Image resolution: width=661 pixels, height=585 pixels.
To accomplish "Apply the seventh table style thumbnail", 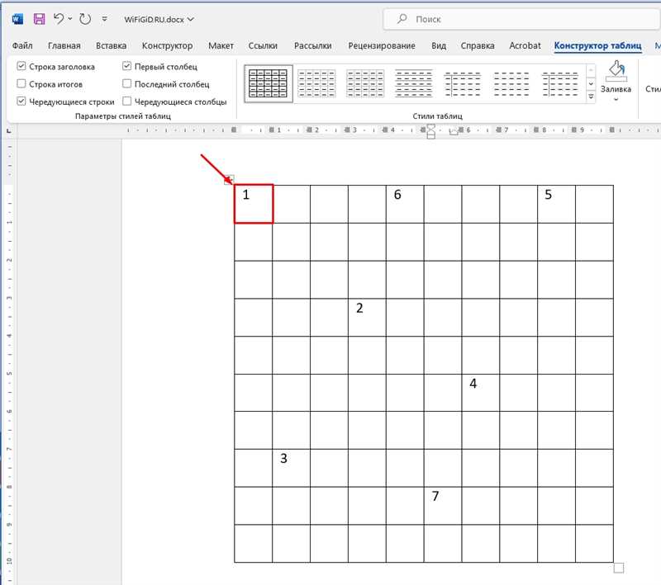I will (x=560, y=83).
